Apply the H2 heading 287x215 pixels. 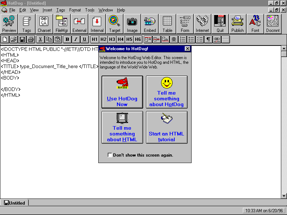(x=103, y=39)
